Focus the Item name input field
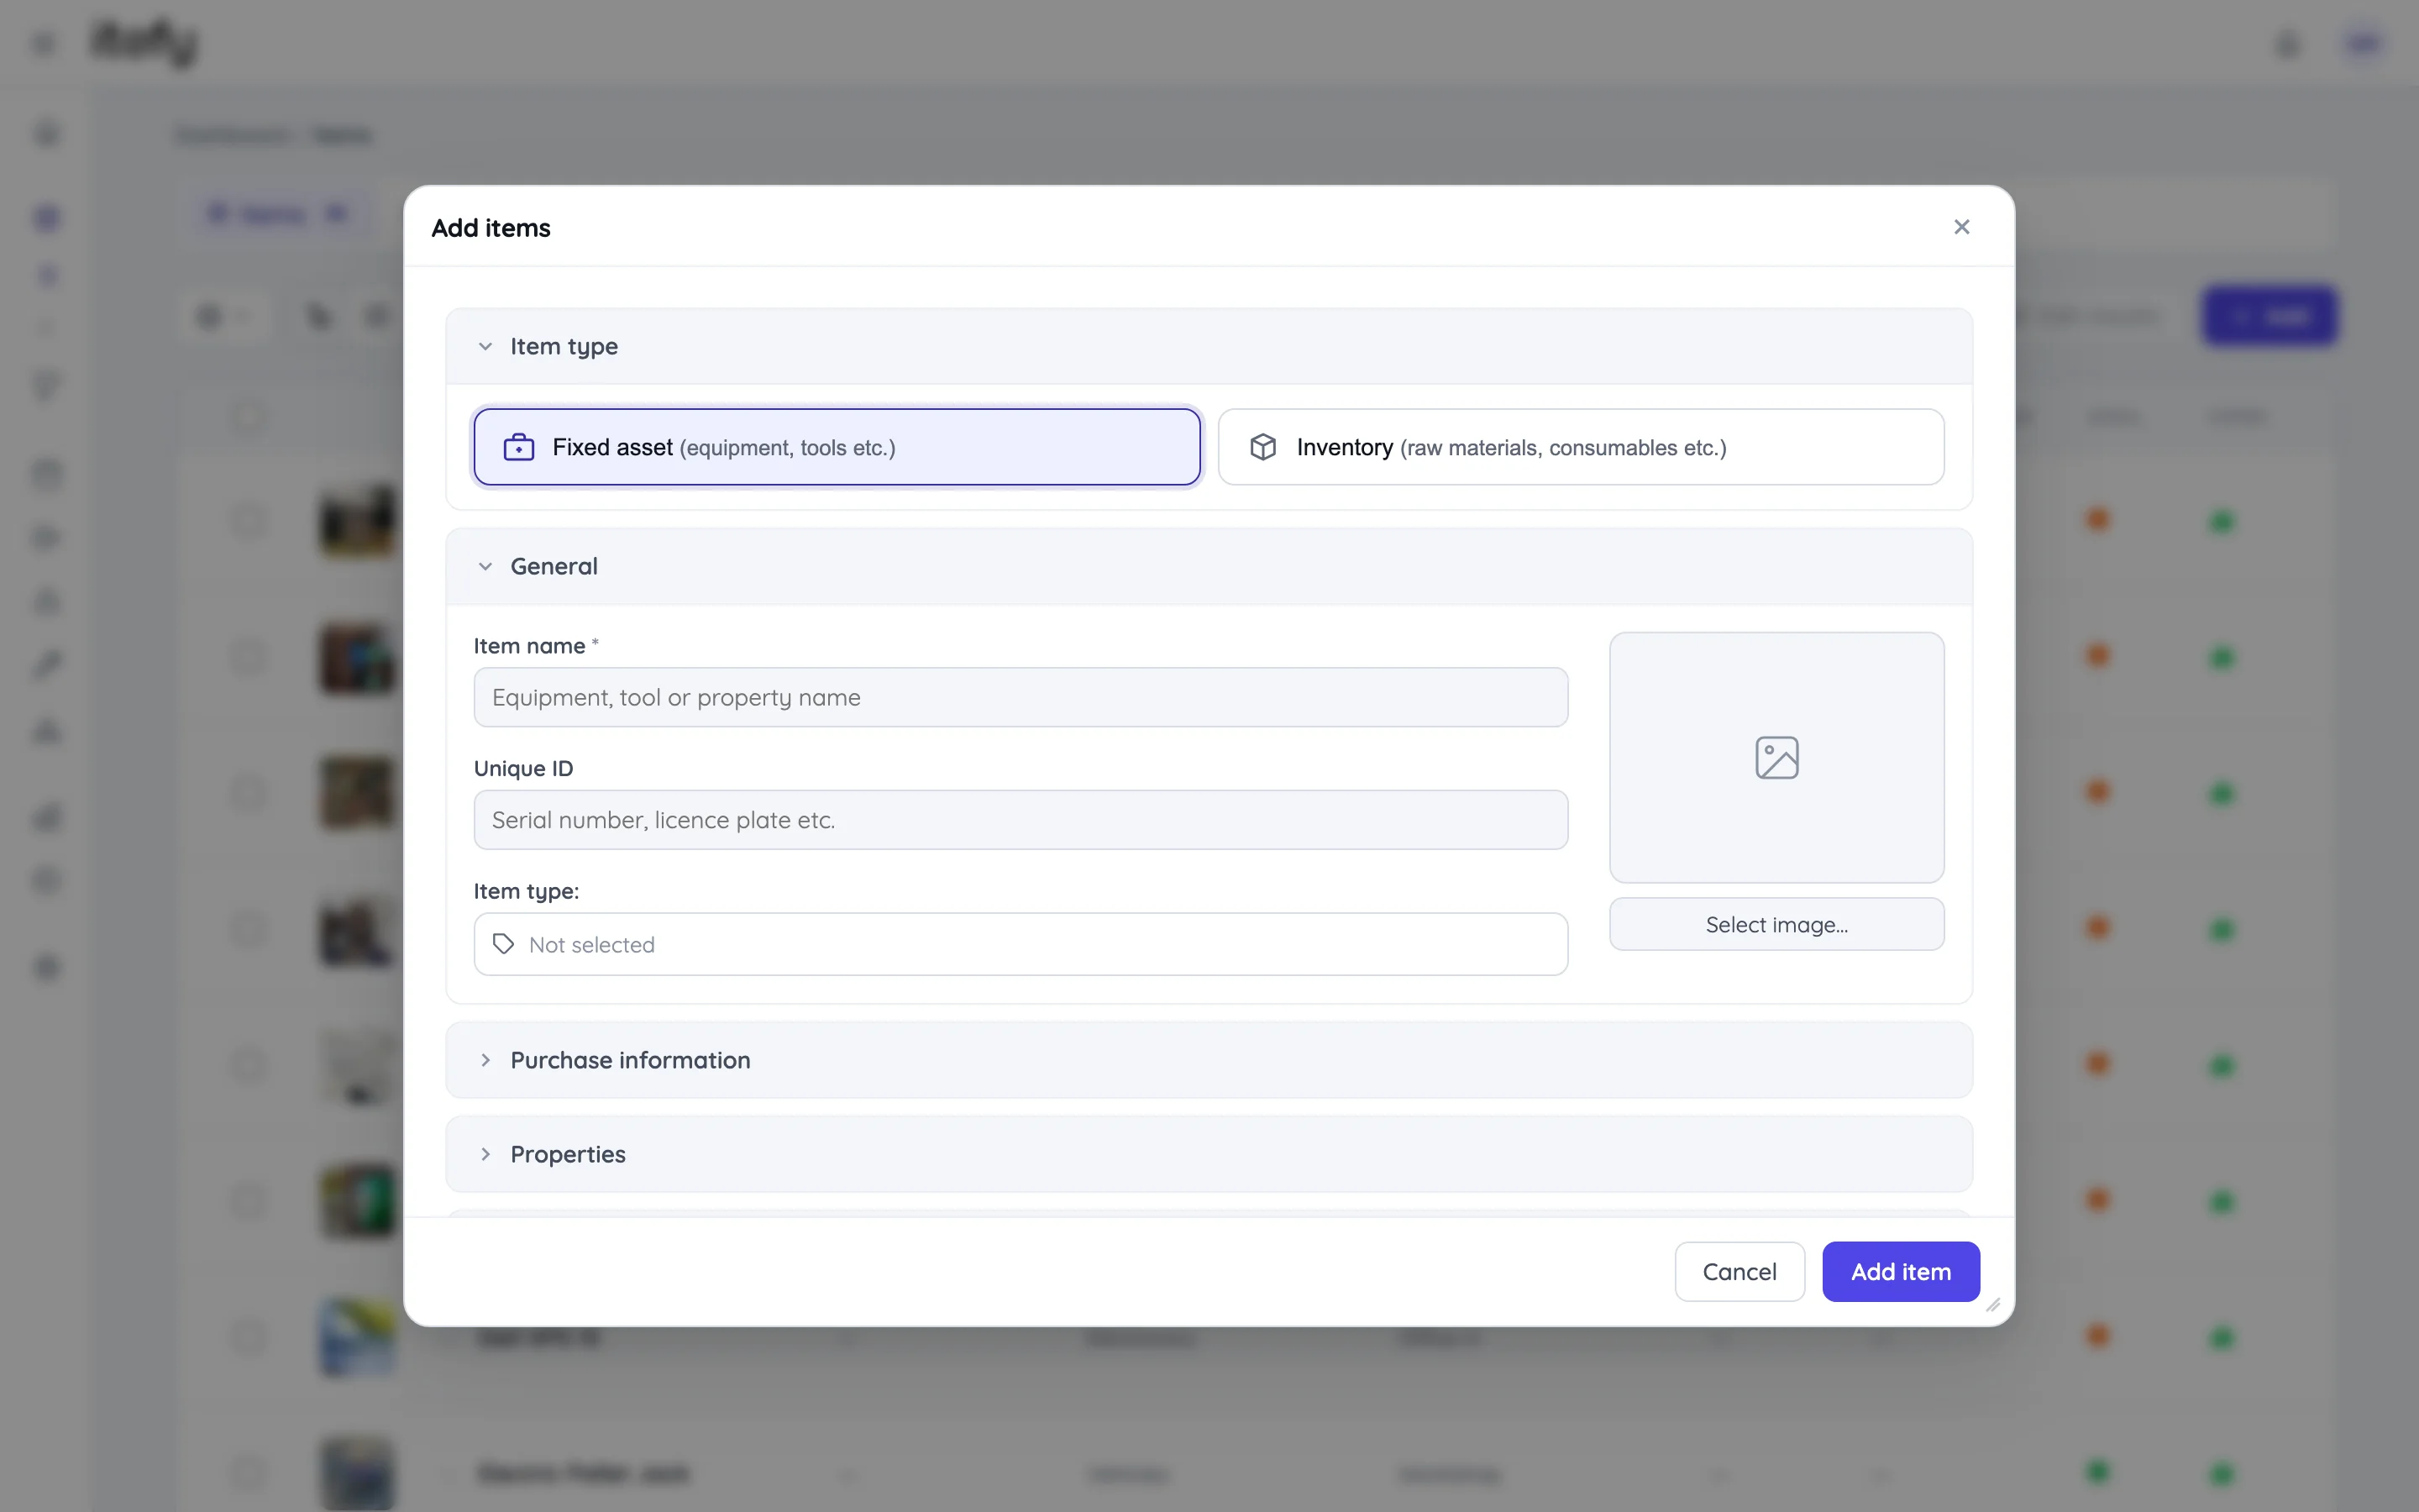The height and width of the screenshot is (1512, 2419). [1021, 697]
